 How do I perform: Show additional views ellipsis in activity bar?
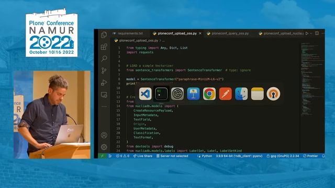click(104, 107)
